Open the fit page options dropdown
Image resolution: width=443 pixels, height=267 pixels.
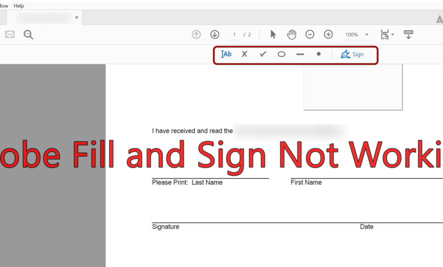pyautogui.click(x=387, y=35)
